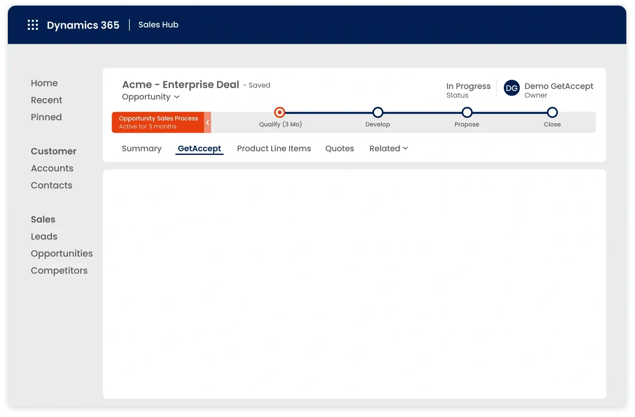
Task: Click the Opportunity Sales Process banner
Action: point(158,122)
